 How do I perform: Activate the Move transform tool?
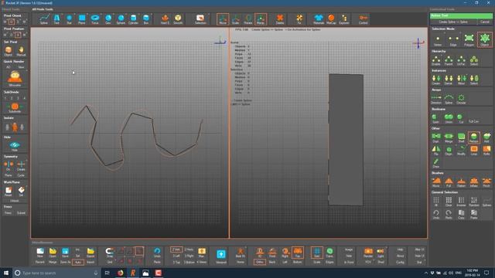223,19
